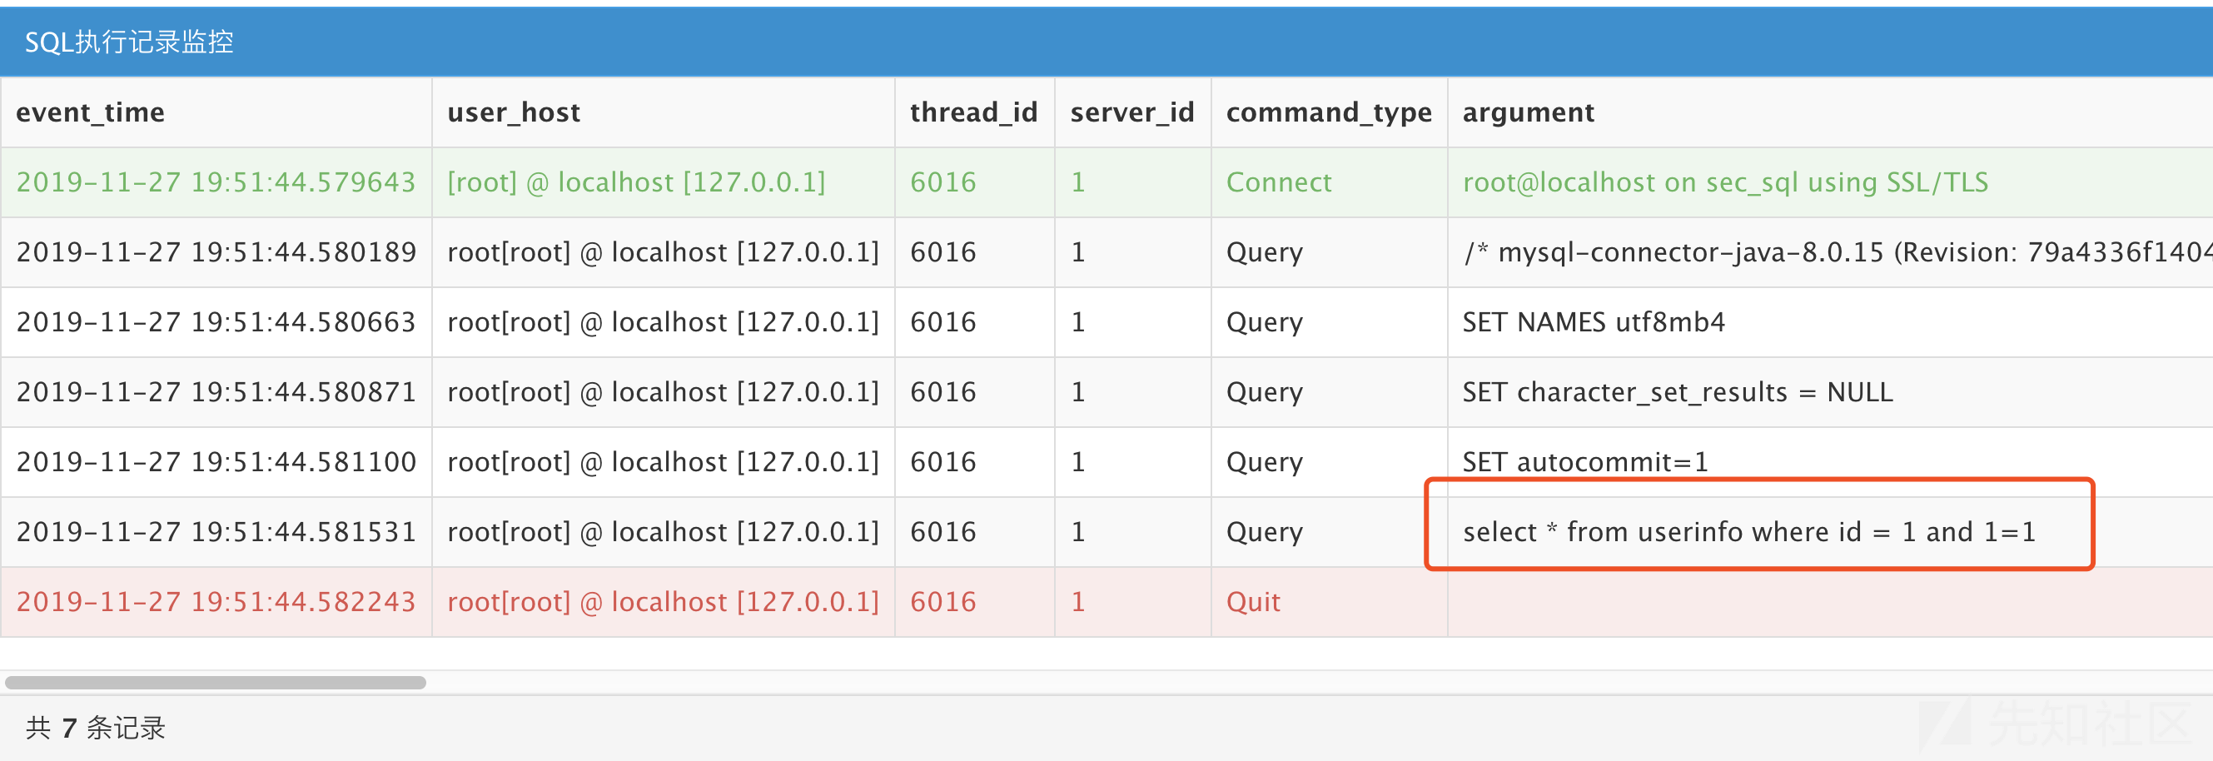Click the SET NAMES utf8mb4 argument

pyautogui.click(x=1593, y=322)
